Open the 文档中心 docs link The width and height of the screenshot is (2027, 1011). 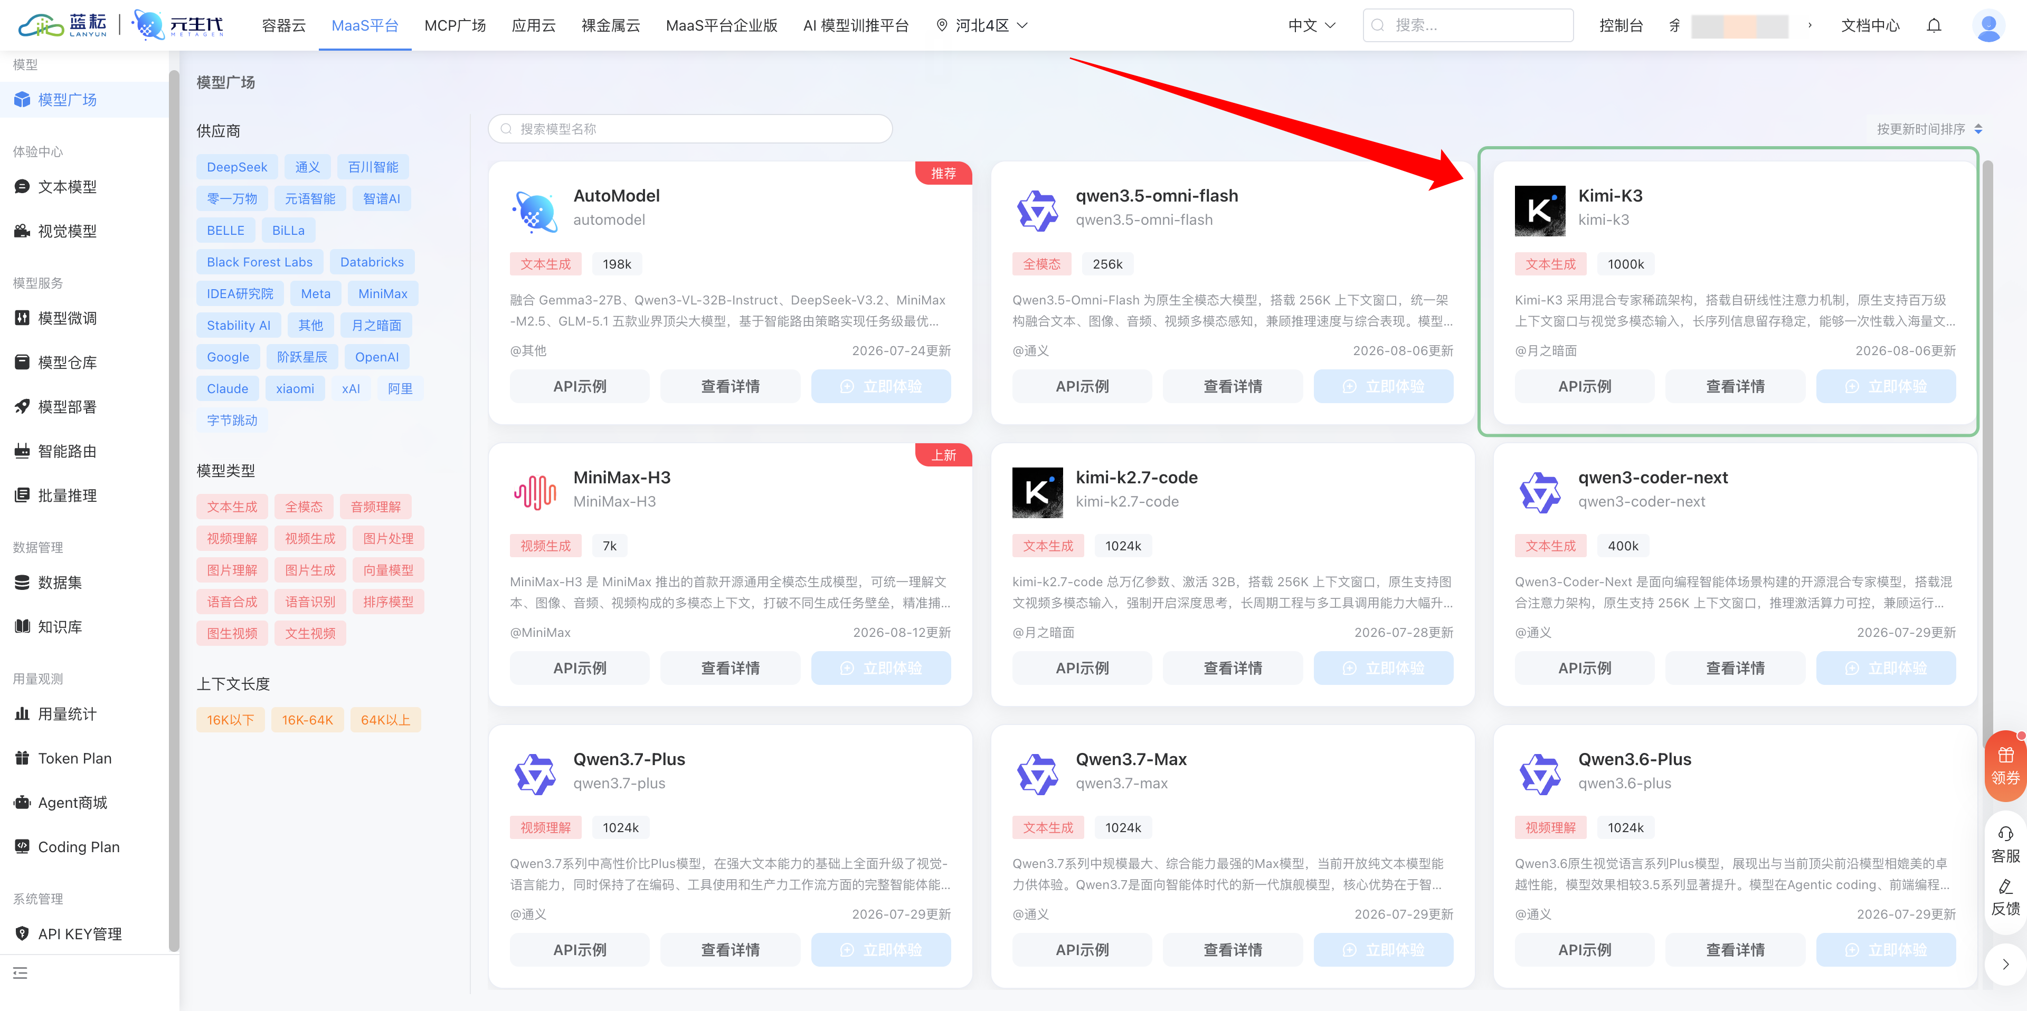pos(1870,25)
